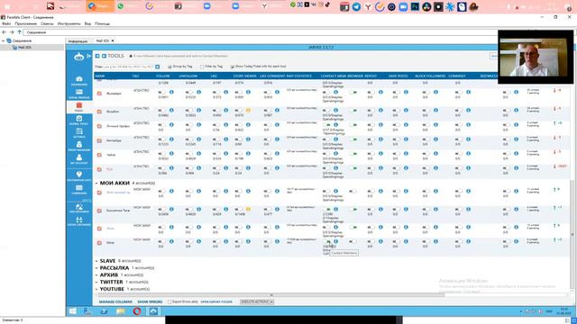Toggle Browser switch in Личный профиль row
Viewport: 577px width, 324px height.
[x=353, y=125]
